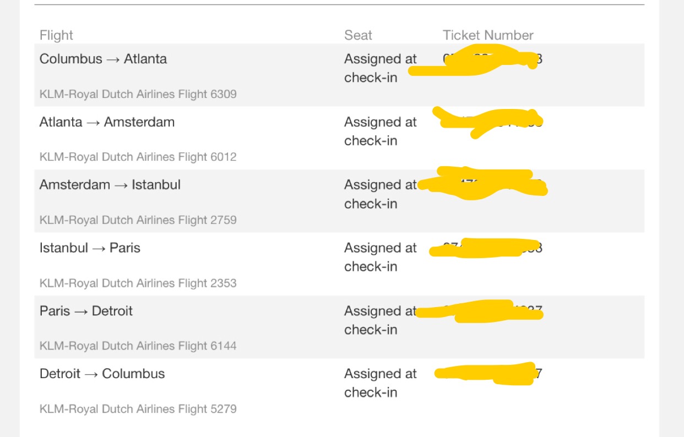684x437 pixels.
Task: Click the Seat column header
Action: click(x=358, y=35)
